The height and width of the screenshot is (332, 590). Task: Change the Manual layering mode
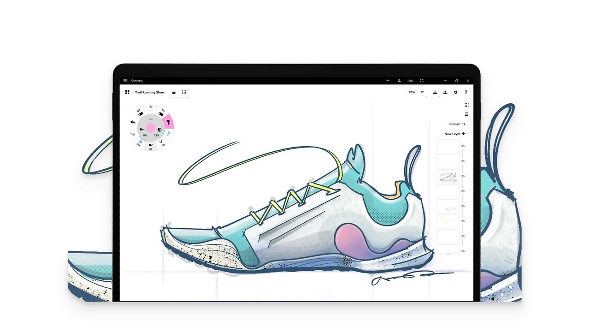click(x=457, y=124)
